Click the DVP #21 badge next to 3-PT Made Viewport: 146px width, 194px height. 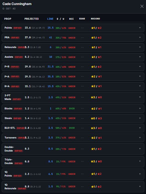[x=17, y=99]
